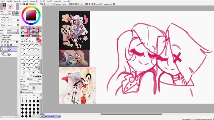Adjust the layer Opacity slider
This screenshot has height=120, width=214.
13,33
